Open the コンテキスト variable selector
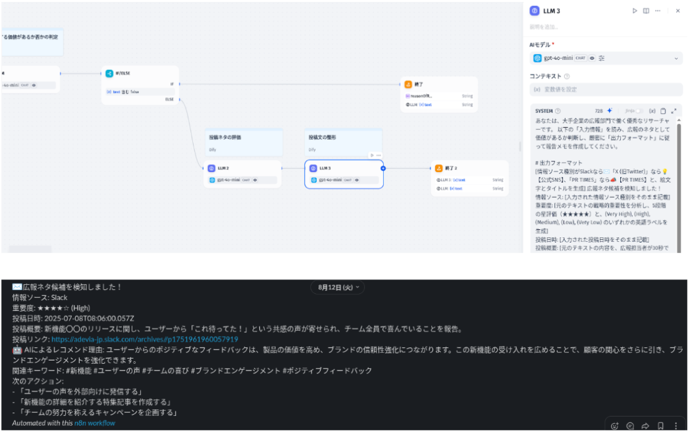 pyautogui.click(x=604, y=90)
